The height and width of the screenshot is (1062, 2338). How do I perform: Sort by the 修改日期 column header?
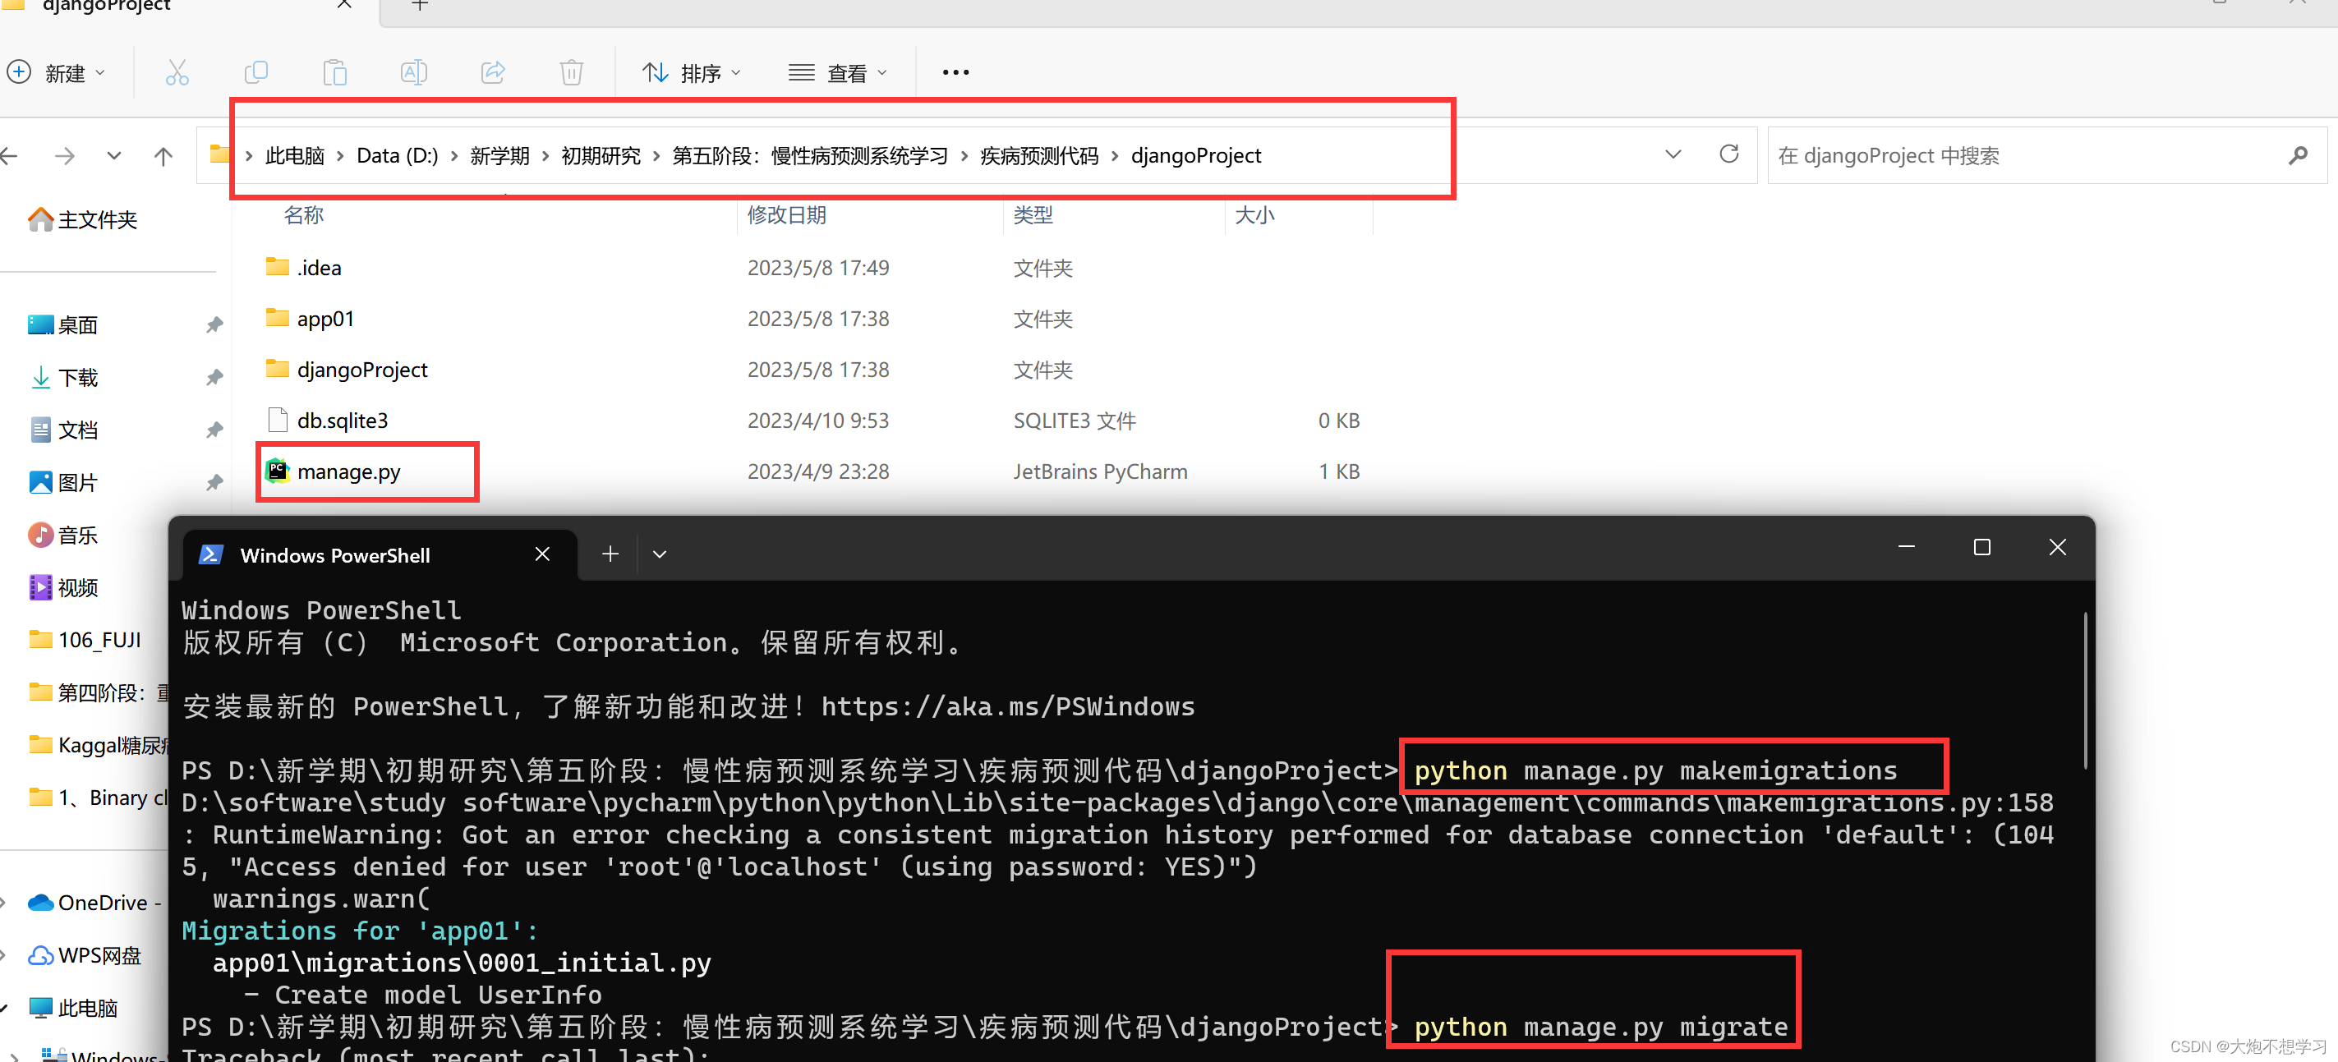pos(786,215)
